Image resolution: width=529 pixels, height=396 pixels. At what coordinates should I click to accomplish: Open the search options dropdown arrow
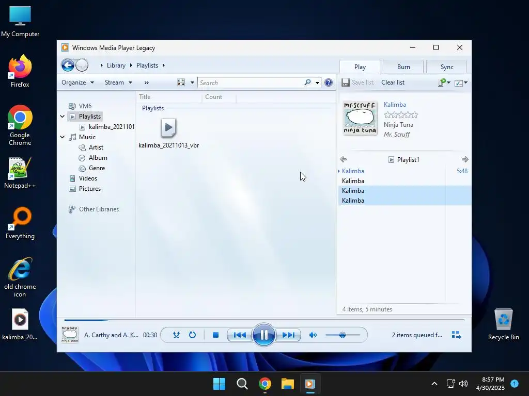click(318, 82)
